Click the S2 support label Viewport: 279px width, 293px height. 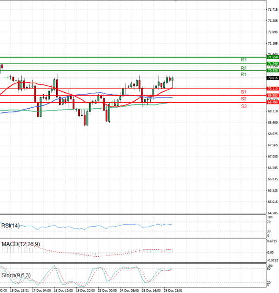[244, 98]
